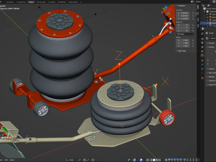Image resolution: width=216 pixels, height=162 pixels.
Task: Click the blue Z axis gizmo ball
Action: 166,7
